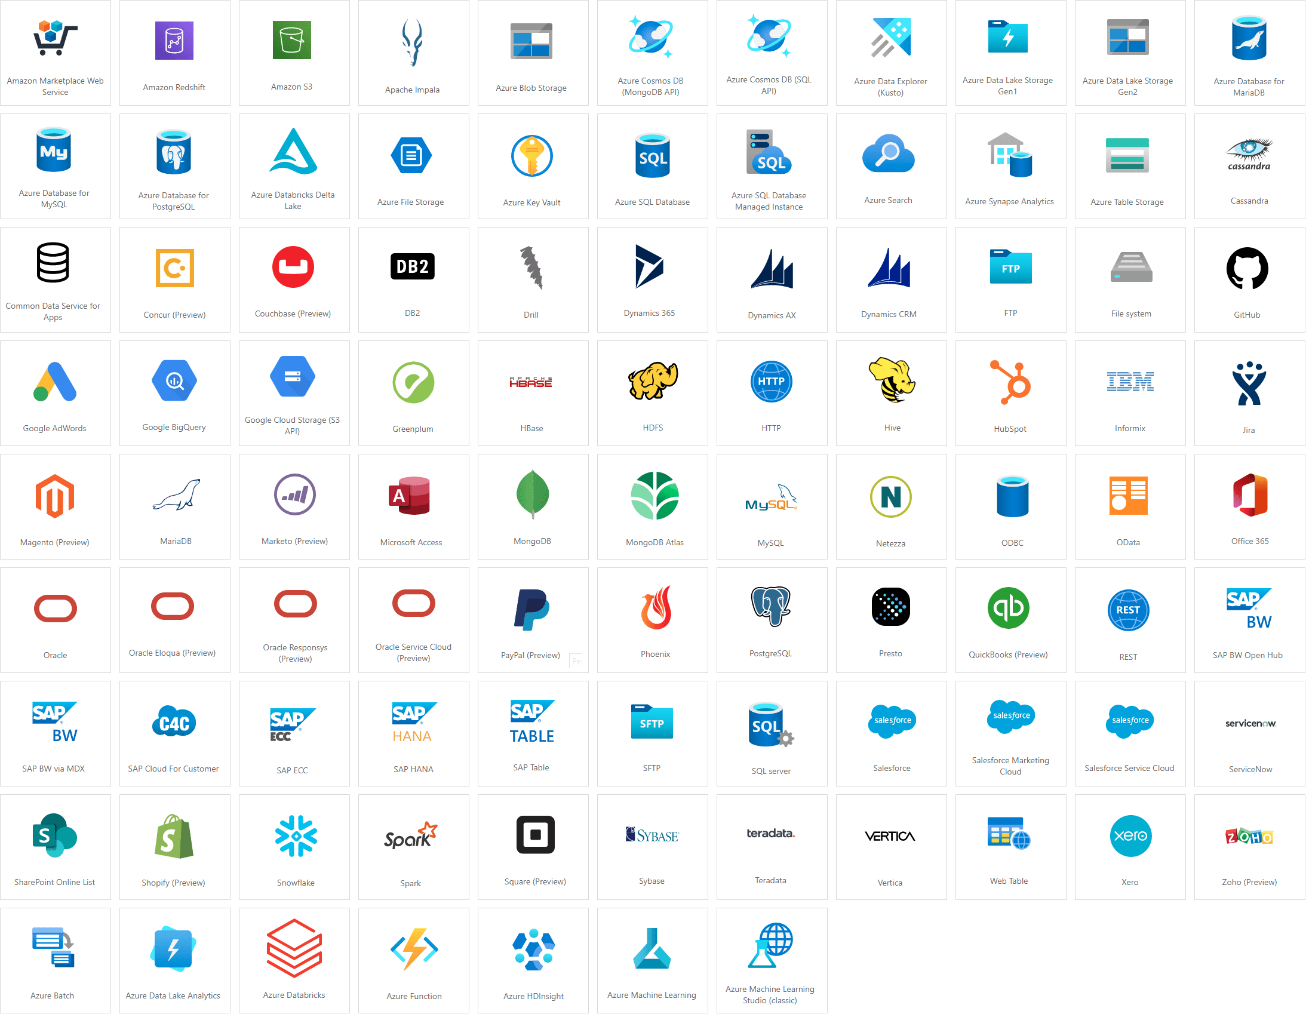Click the "Zoho (Preview)" label
Image resolution: width=1306 pixels, height=1014 pixels.
(x=1249, y=883)
